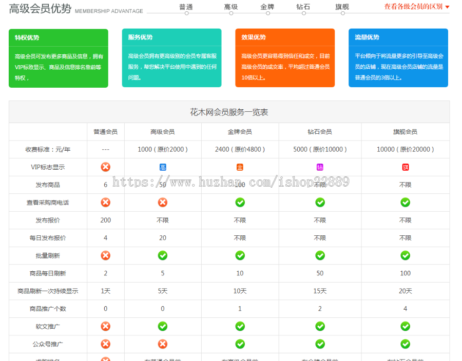Image resolution: width=462 pixels, height=361 pixels.
Task: Click green check for 旗舰会员 批量刷新
Action: (406, 255)
